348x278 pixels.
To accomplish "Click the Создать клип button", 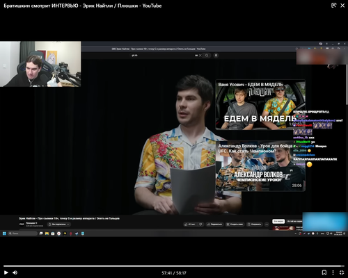I will click(235, 224).
